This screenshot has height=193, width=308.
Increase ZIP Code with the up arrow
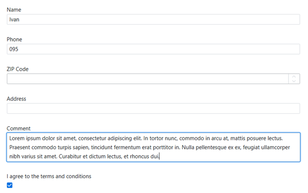point(294,77)
